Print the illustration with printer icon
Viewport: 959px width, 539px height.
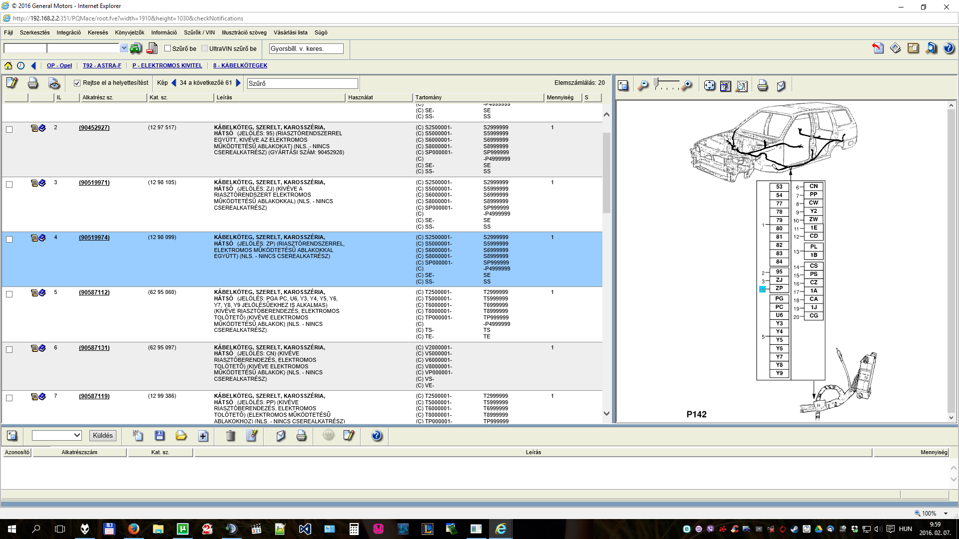point(762,86)
